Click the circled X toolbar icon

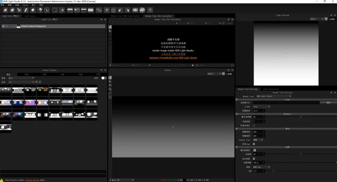[107, 10]
